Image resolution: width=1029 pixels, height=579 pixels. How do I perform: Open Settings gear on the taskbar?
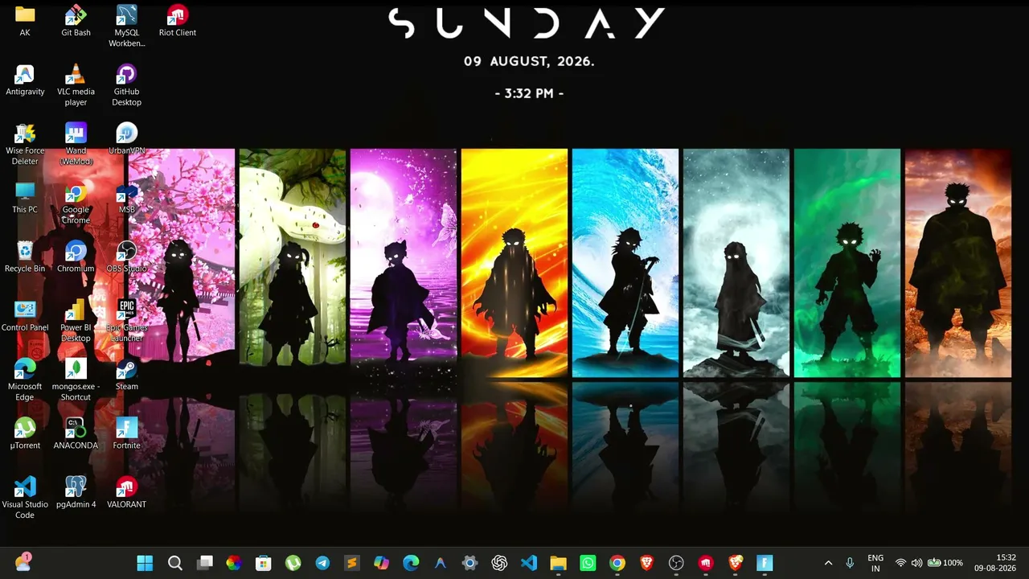click(x=470, y=563)
